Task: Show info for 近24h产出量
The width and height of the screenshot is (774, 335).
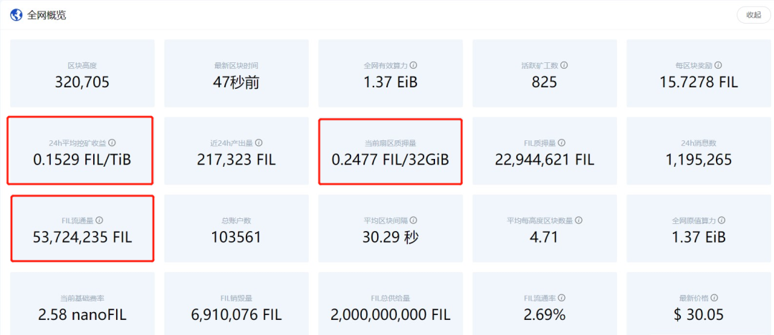Action: coord(259,142)
